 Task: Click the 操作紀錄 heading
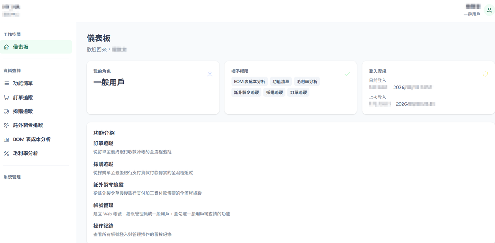(x=103, y=226)
